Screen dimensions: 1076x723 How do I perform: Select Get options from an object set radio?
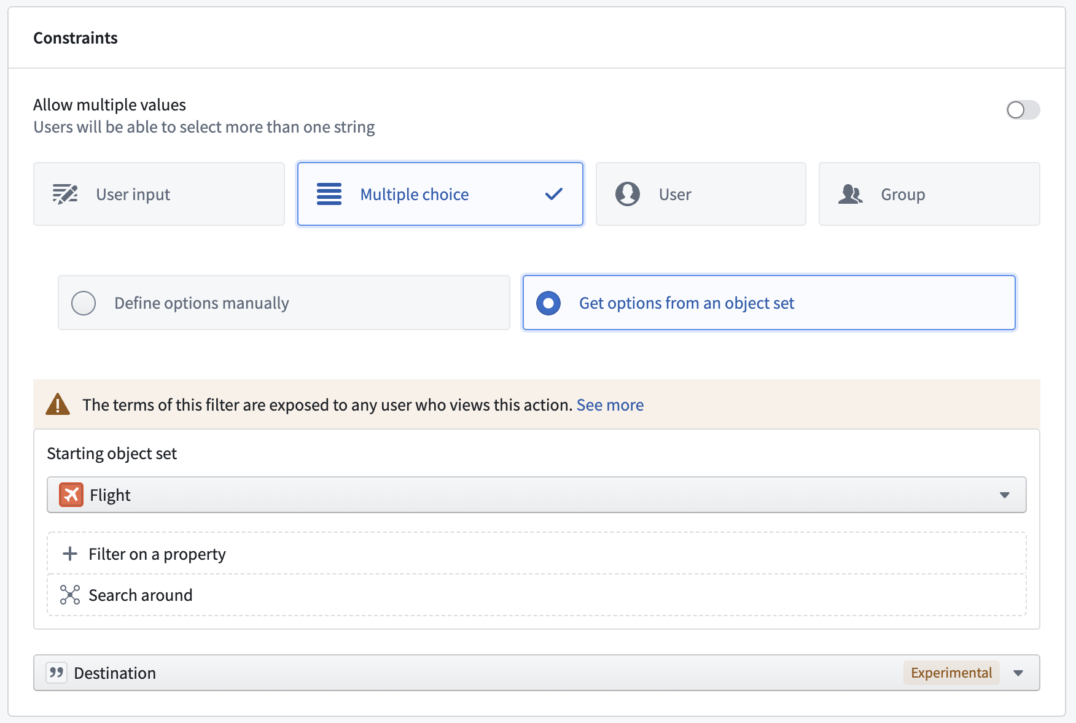tap(548, 303)
